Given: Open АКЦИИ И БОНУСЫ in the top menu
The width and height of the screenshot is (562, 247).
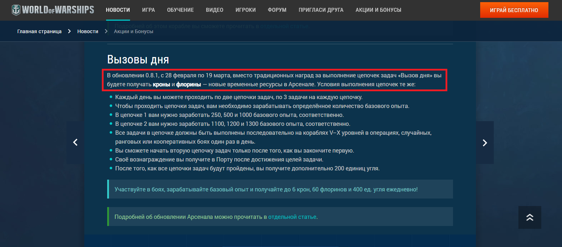Looking at the screenshot, I should 378,10.
